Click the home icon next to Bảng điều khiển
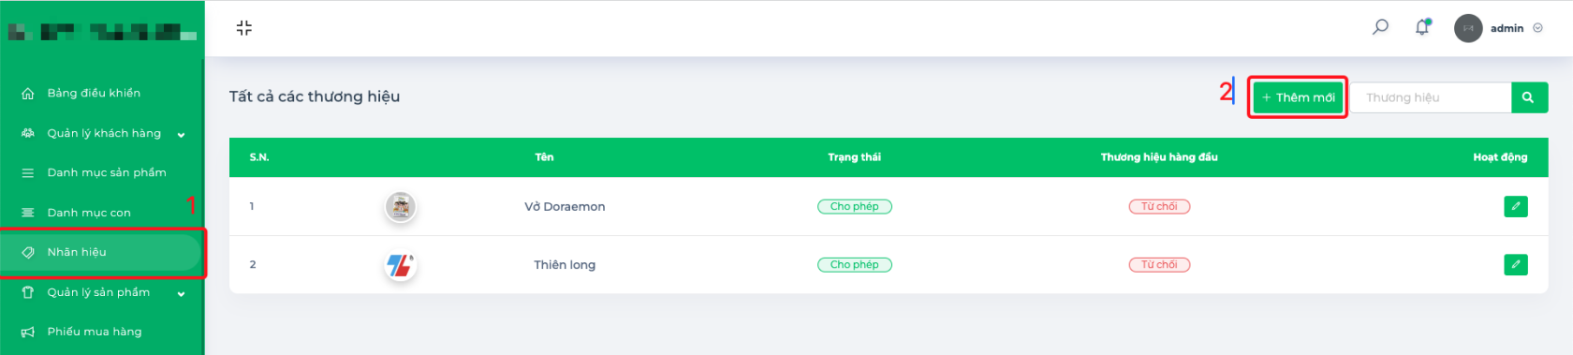 pyautogui.click(x=28, y=93)
